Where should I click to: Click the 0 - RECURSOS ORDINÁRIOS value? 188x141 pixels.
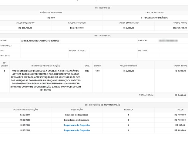click(x=154, y=18)
